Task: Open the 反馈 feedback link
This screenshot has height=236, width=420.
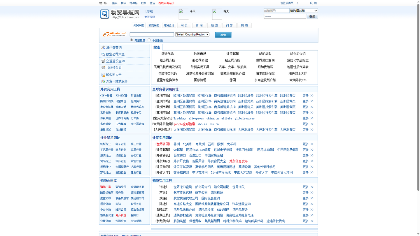Action: click(313, 3)
